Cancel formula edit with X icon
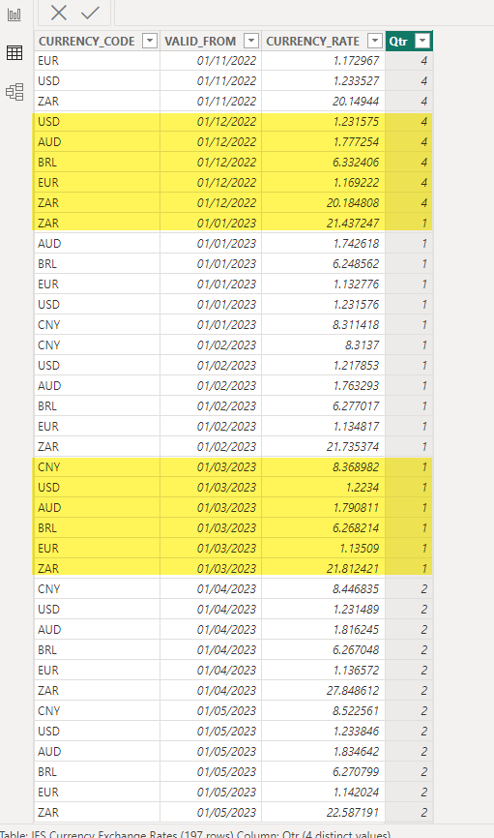494x838 pixels. 59,13
